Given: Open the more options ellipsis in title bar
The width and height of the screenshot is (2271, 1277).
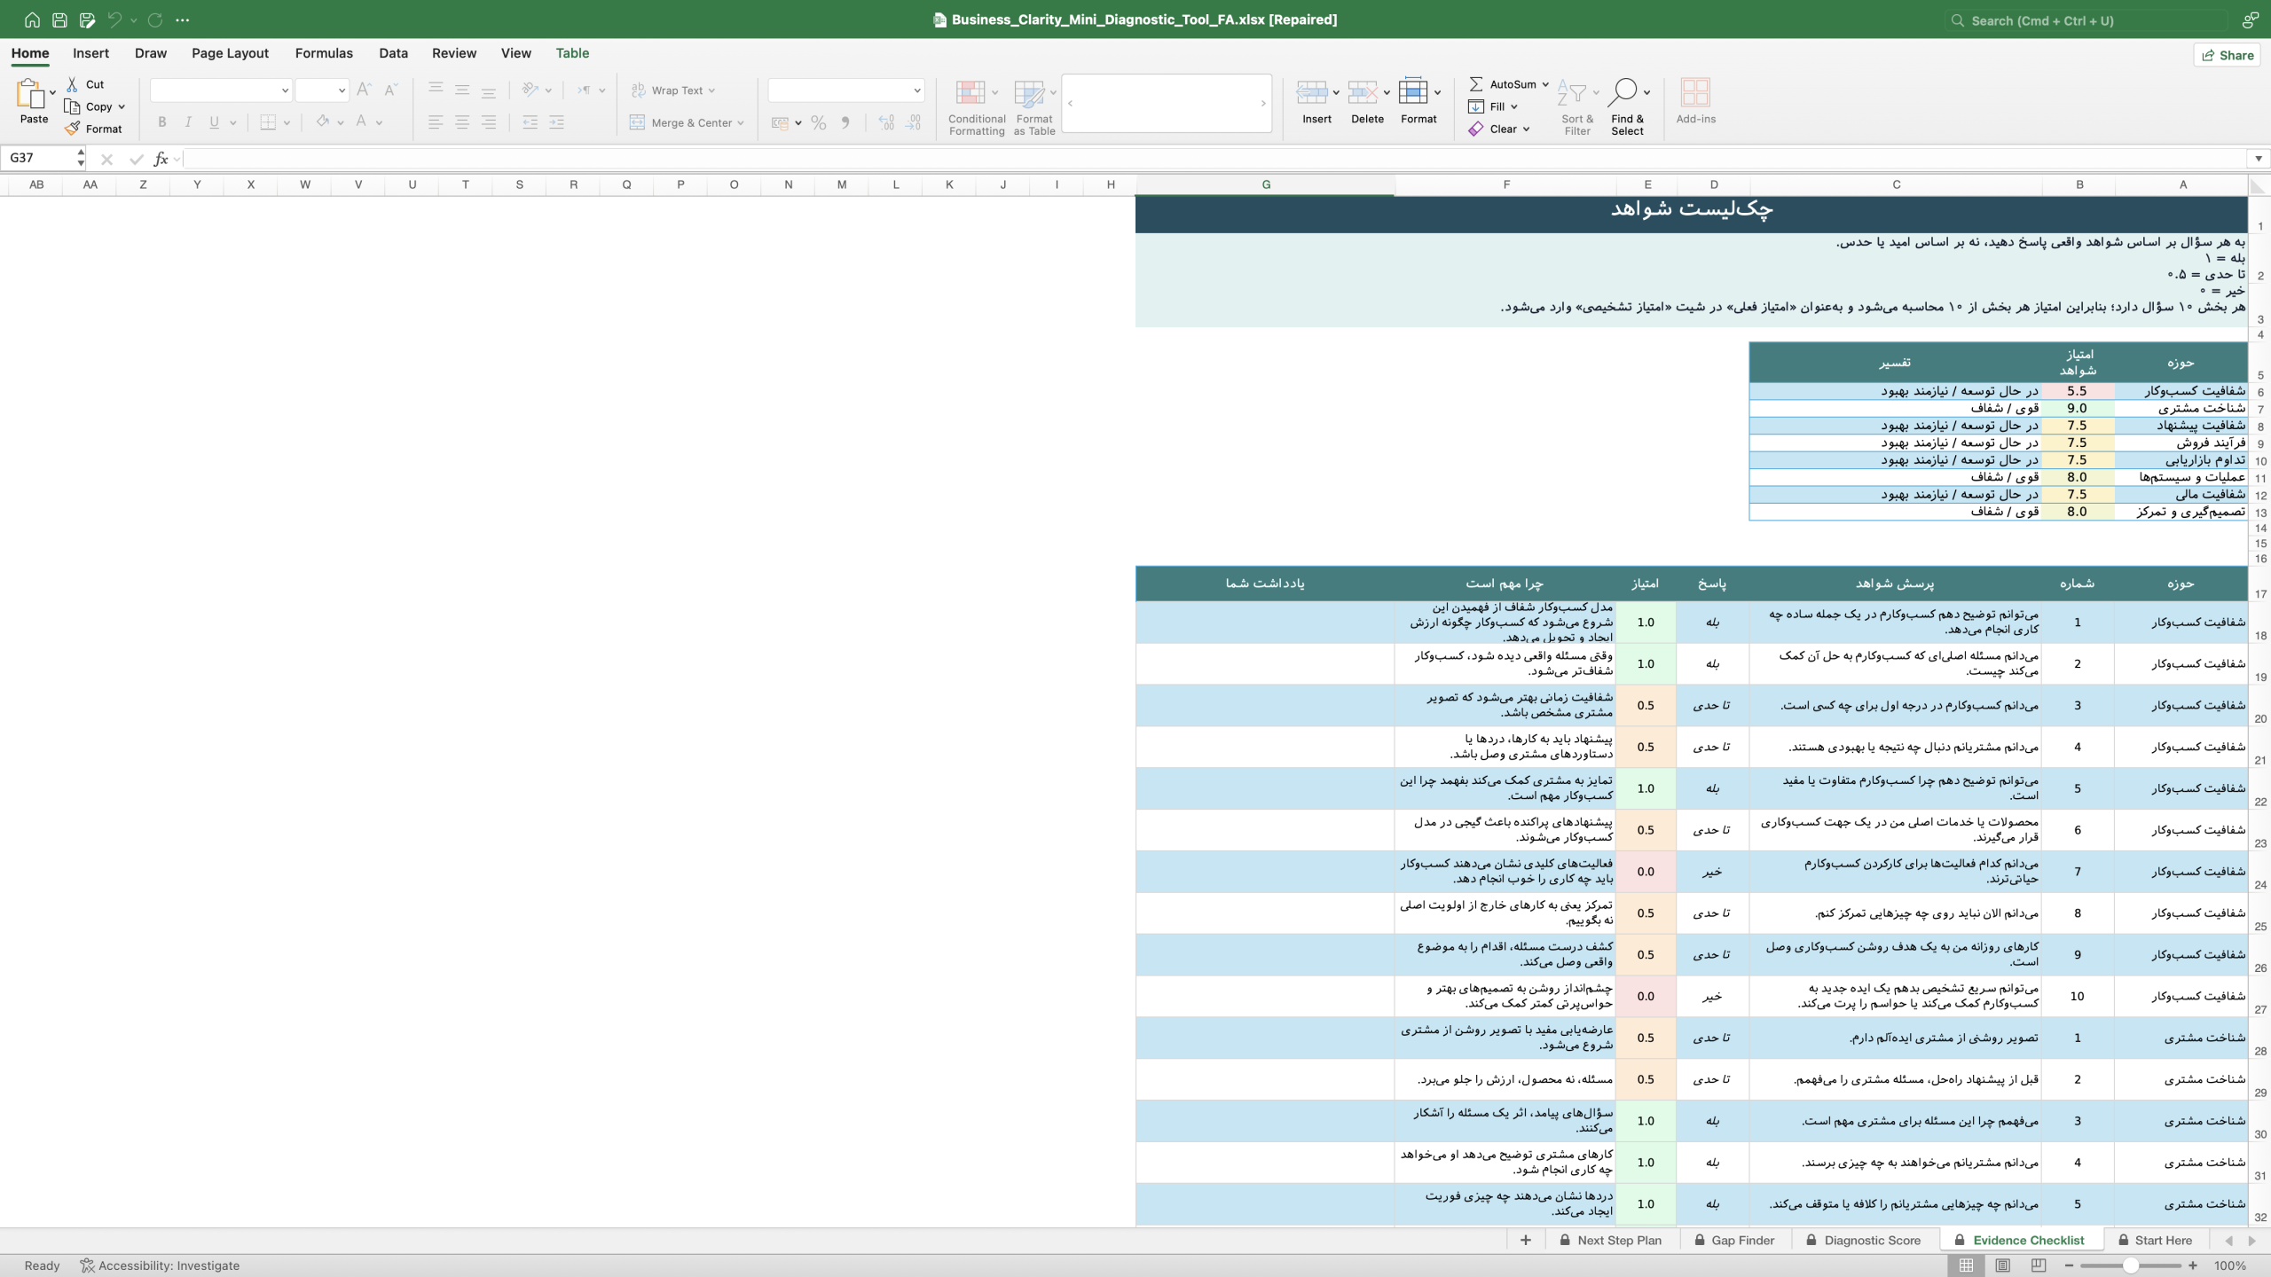Looking at the screenshot, I should pos(183,20).
